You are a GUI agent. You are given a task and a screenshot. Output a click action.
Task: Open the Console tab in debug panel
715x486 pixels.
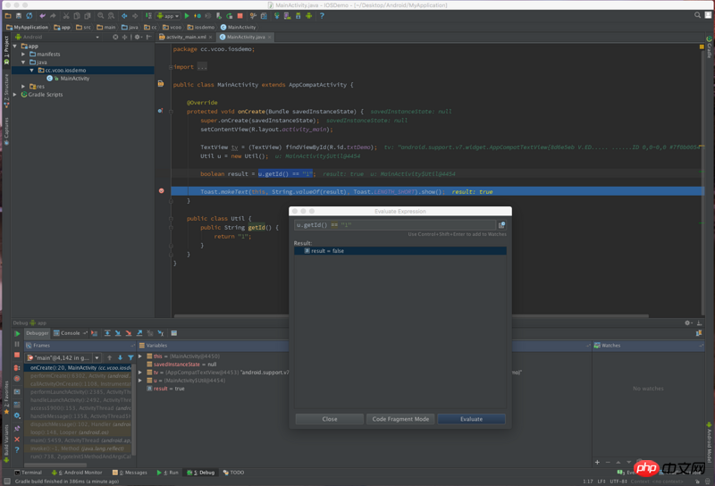68,333
